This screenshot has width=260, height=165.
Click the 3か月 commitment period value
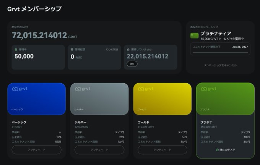tap(184, 142)
